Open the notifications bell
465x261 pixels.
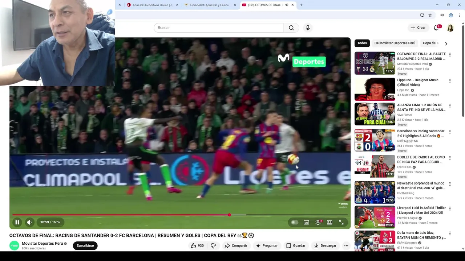pos(436,28)
